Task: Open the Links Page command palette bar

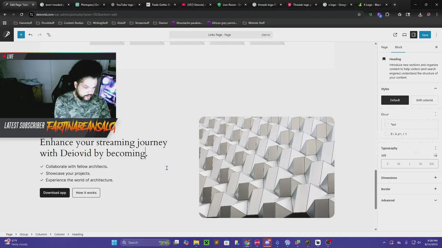Action: (x=221, y=35)
